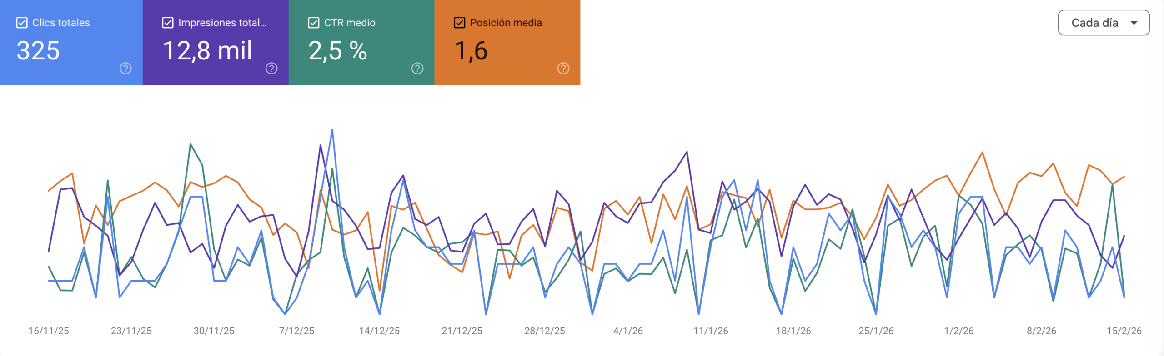Click the help icon on Impresiones totales card
Screen dimensions: 1164x356
coord(271,69)
